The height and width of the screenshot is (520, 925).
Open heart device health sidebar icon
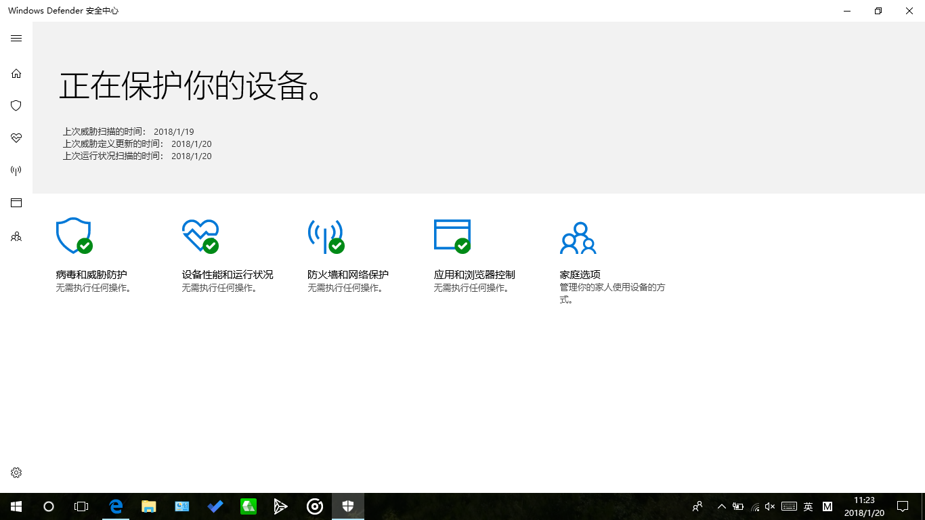[x=16, y=138]
